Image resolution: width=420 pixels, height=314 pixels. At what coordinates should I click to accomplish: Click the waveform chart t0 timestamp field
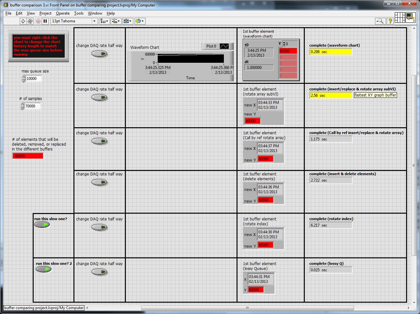tap(259, 53)
